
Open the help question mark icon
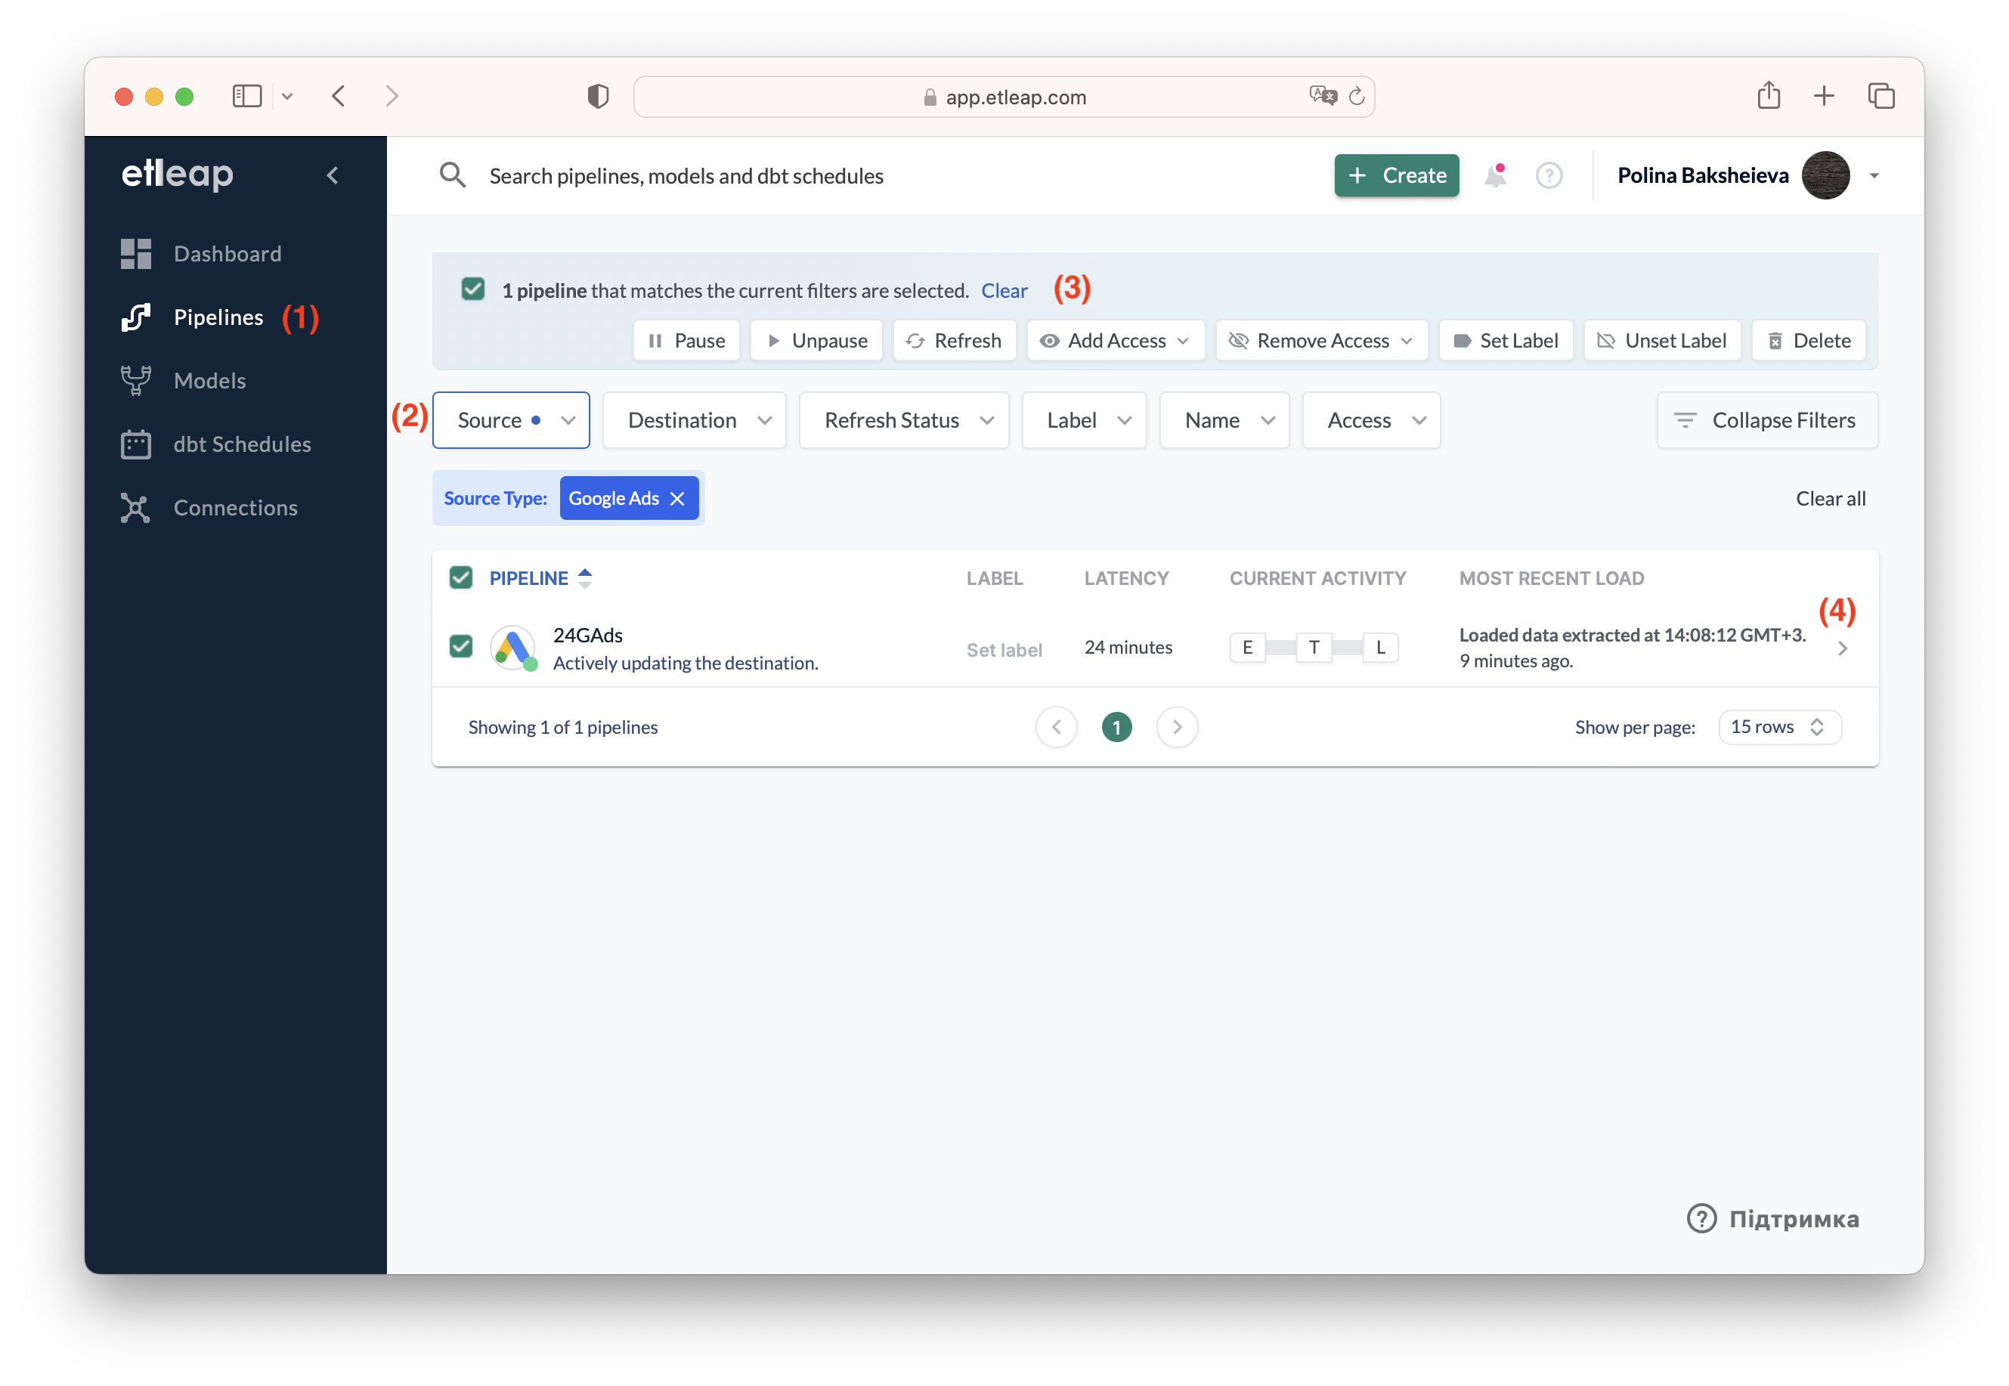[x=1549, y=176]
